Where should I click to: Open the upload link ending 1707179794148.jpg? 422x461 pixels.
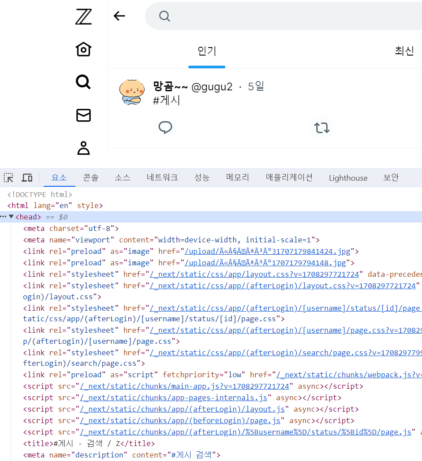tap(265, 263)
